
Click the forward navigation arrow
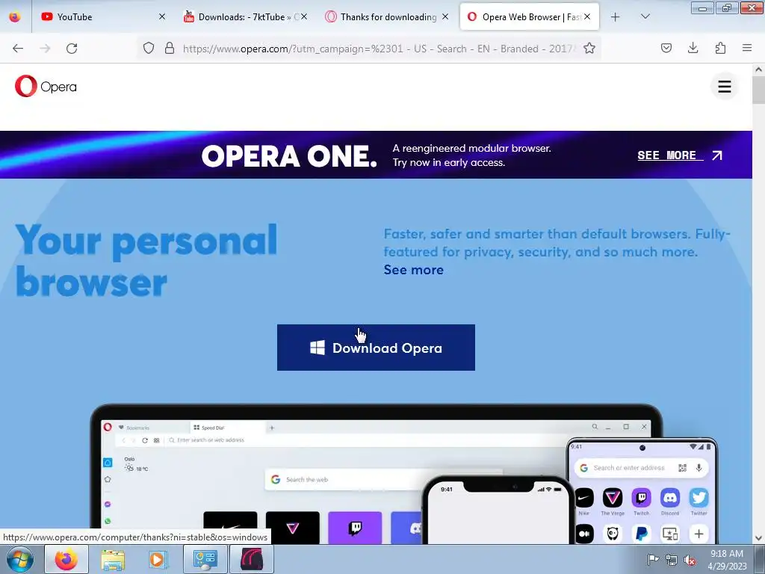45,49
